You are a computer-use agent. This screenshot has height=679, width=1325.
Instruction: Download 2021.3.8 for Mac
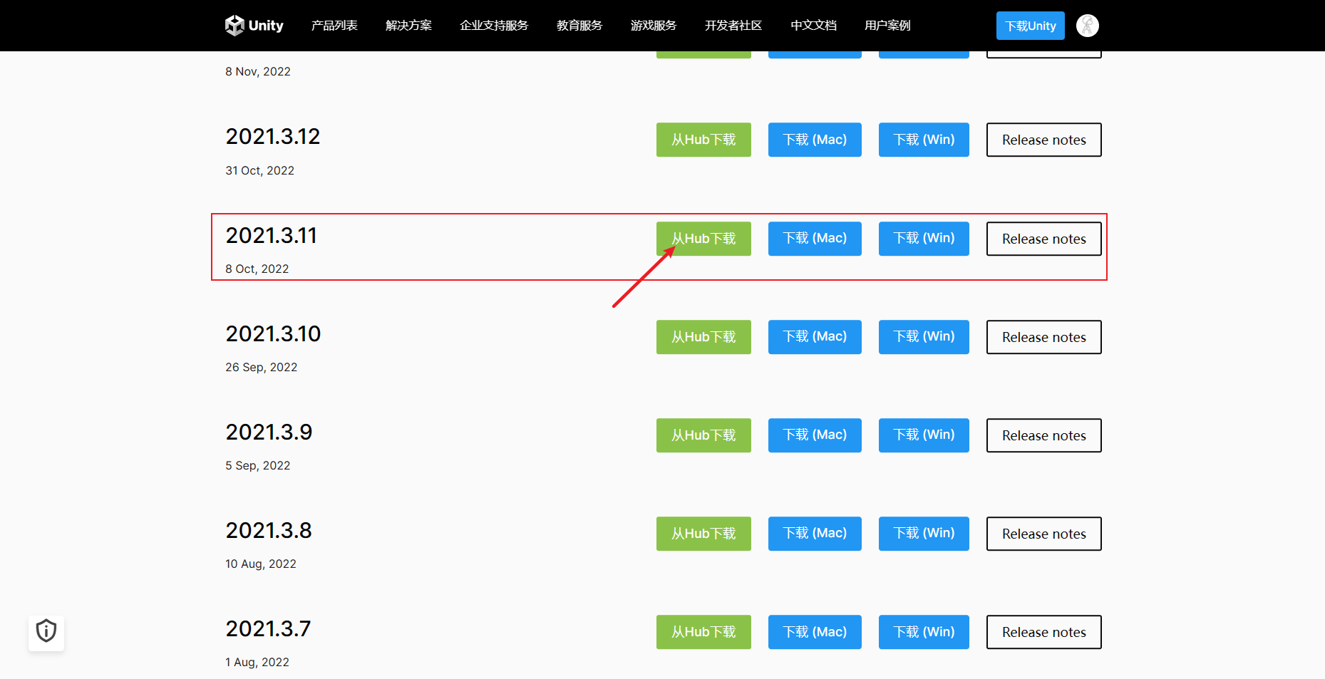(x=815, y=534)
